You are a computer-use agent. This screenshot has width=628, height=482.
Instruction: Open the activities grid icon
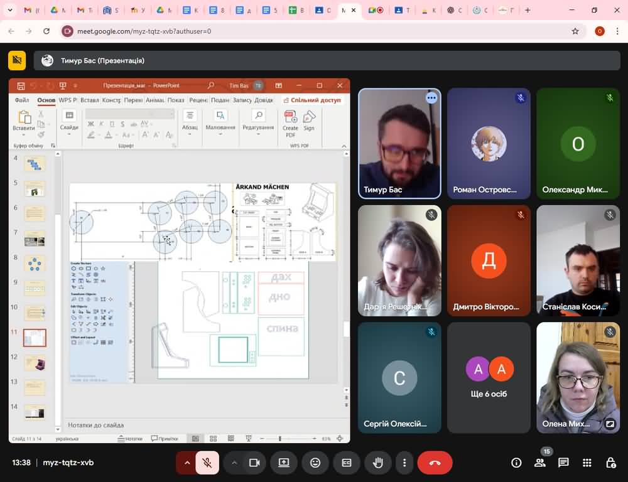[x=587, y=463]
